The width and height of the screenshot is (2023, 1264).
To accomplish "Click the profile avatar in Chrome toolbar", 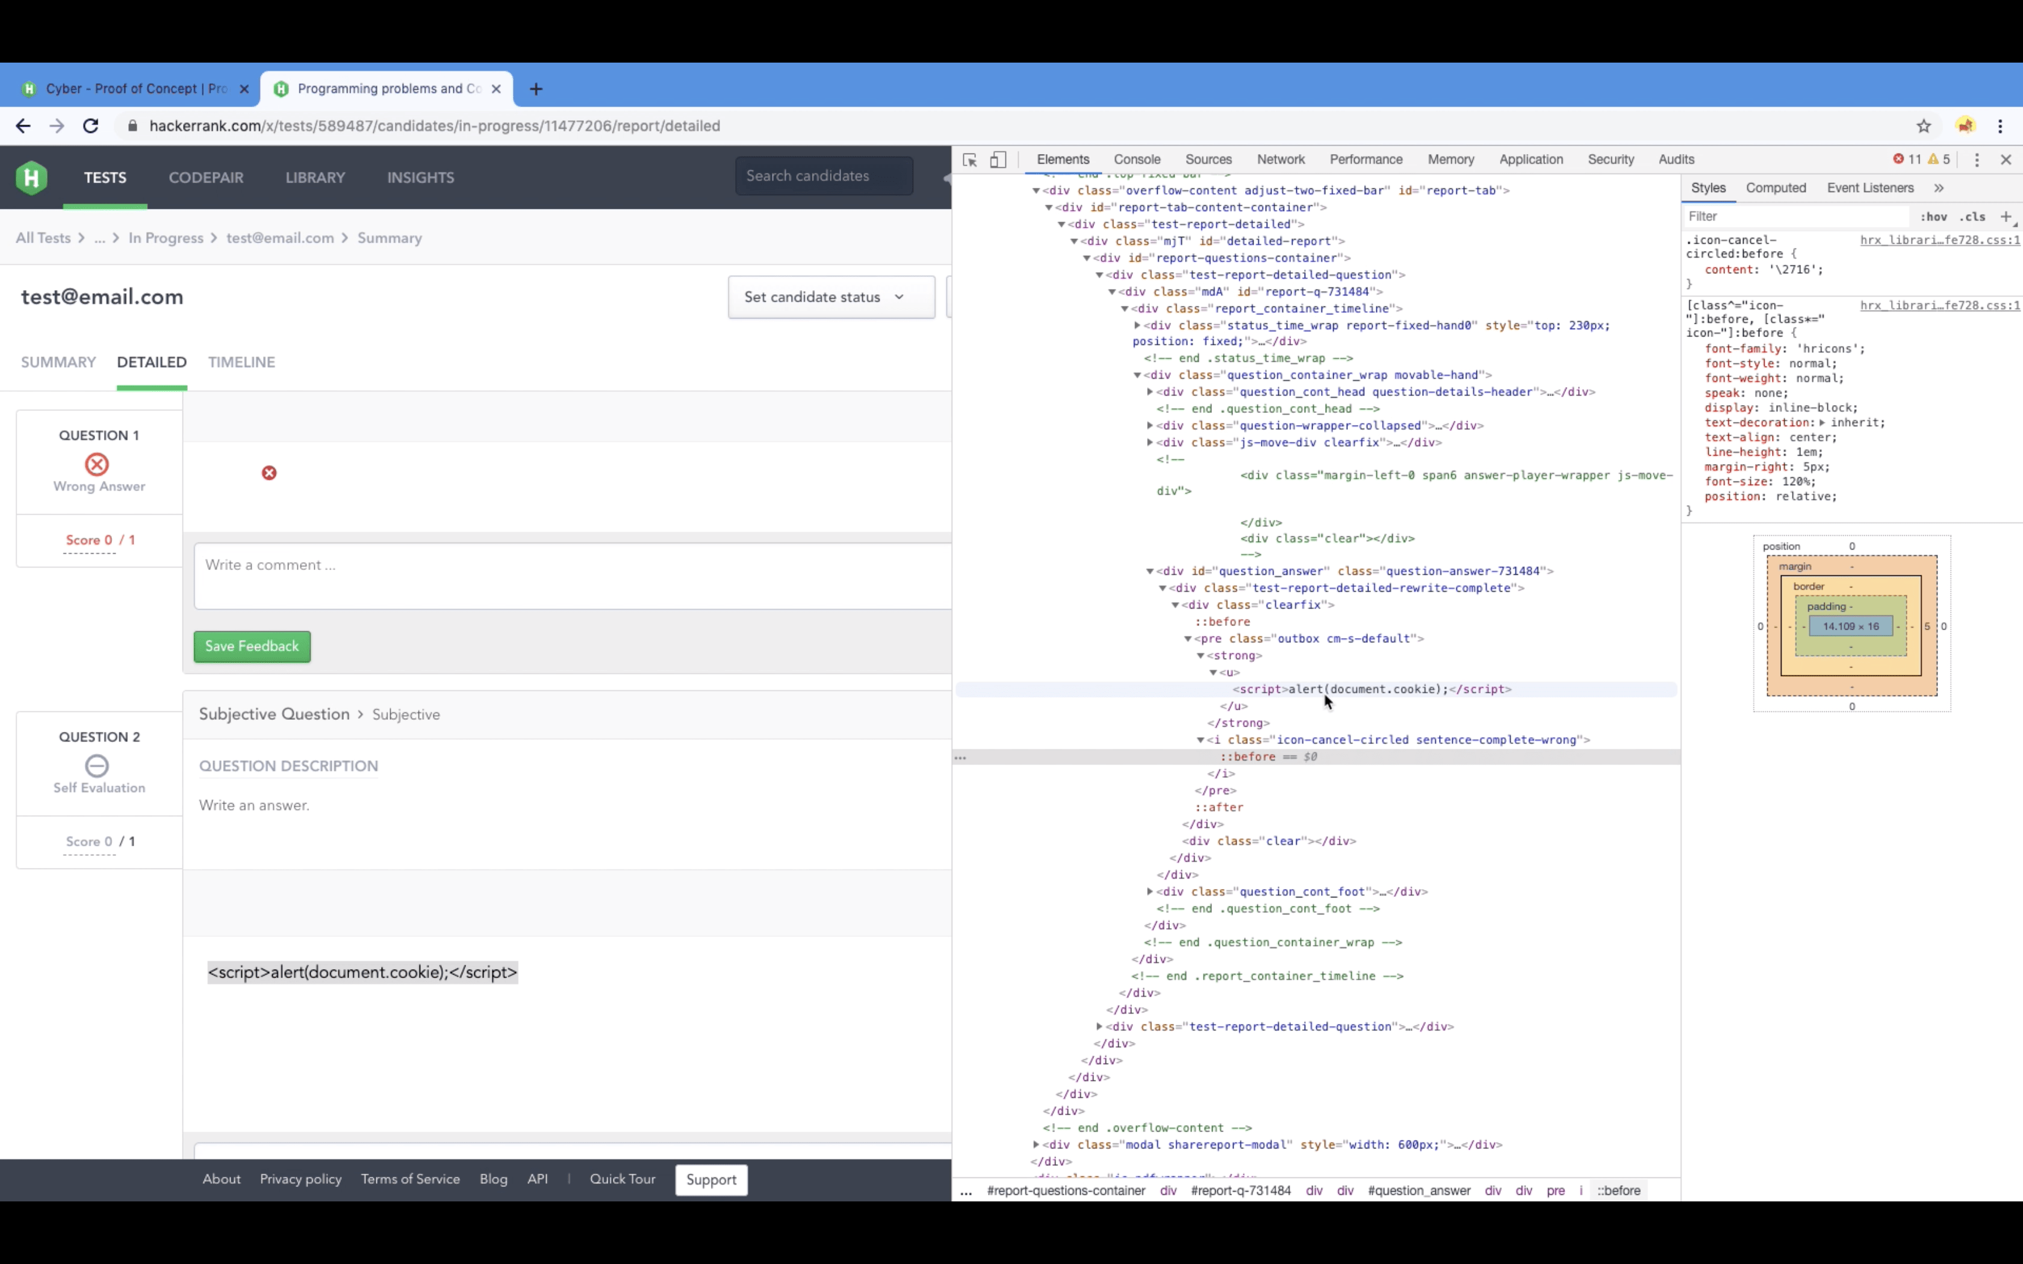I will (x=1965, y=126).
